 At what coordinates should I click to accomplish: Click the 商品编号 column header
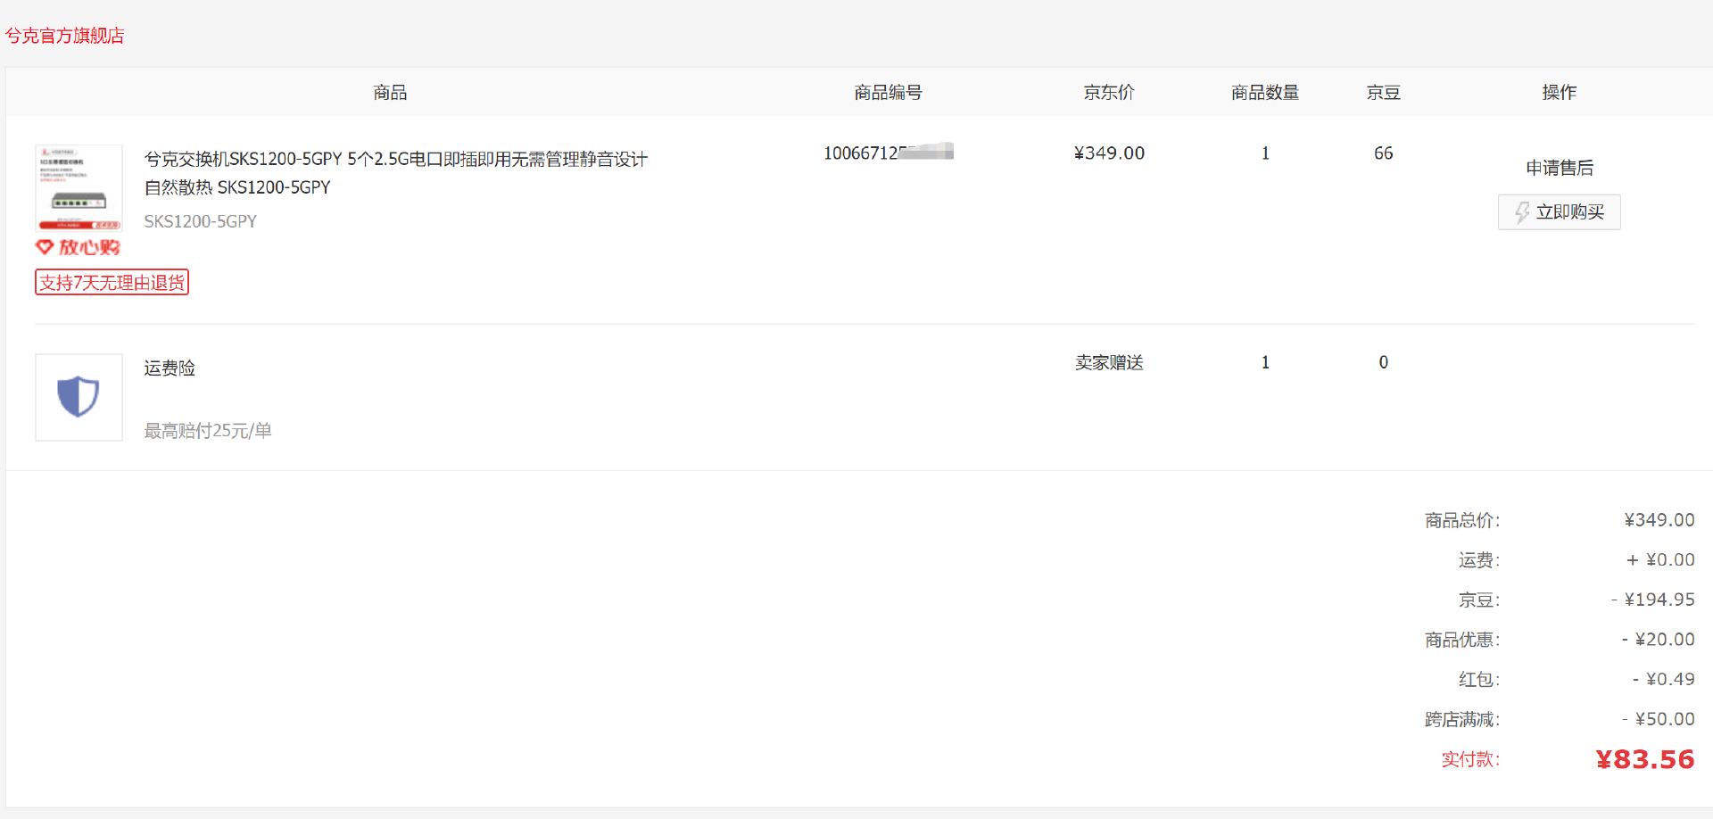[x=888, y=92]
